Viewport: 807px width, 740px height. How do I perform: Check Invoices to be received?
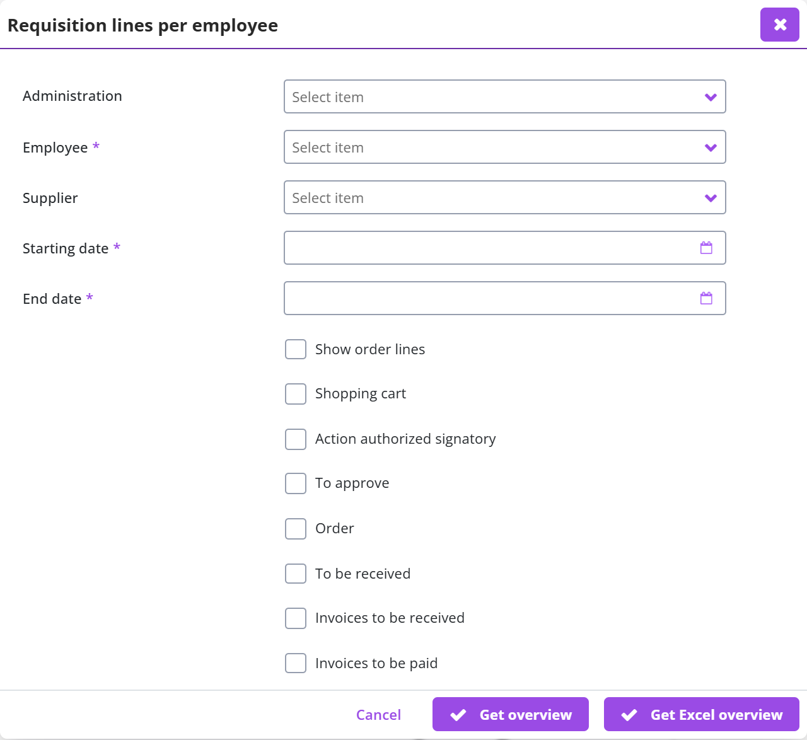tap(296, 618)
